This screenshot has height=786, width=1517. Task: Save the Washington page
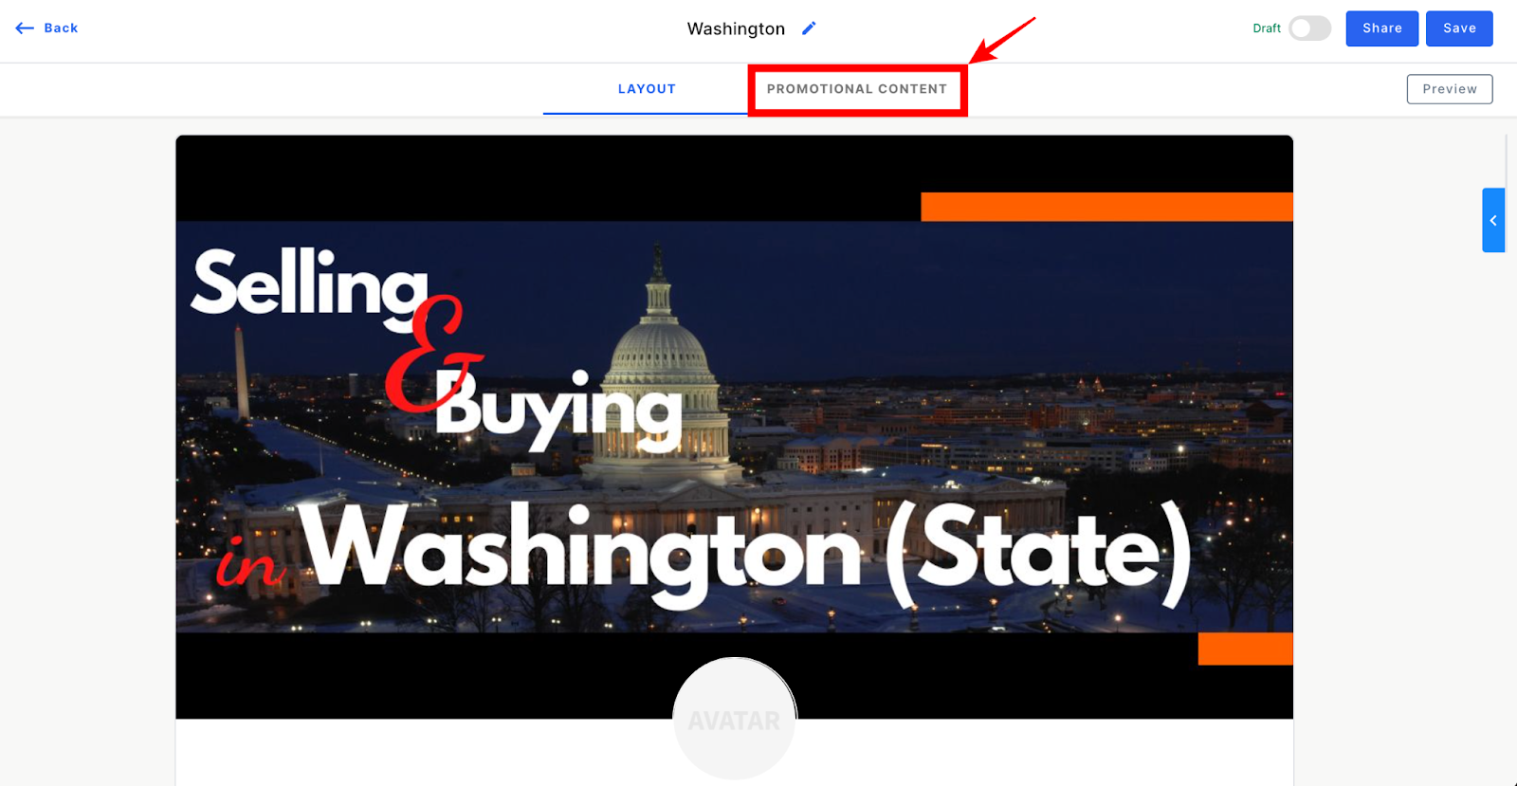coord(1459,28)
